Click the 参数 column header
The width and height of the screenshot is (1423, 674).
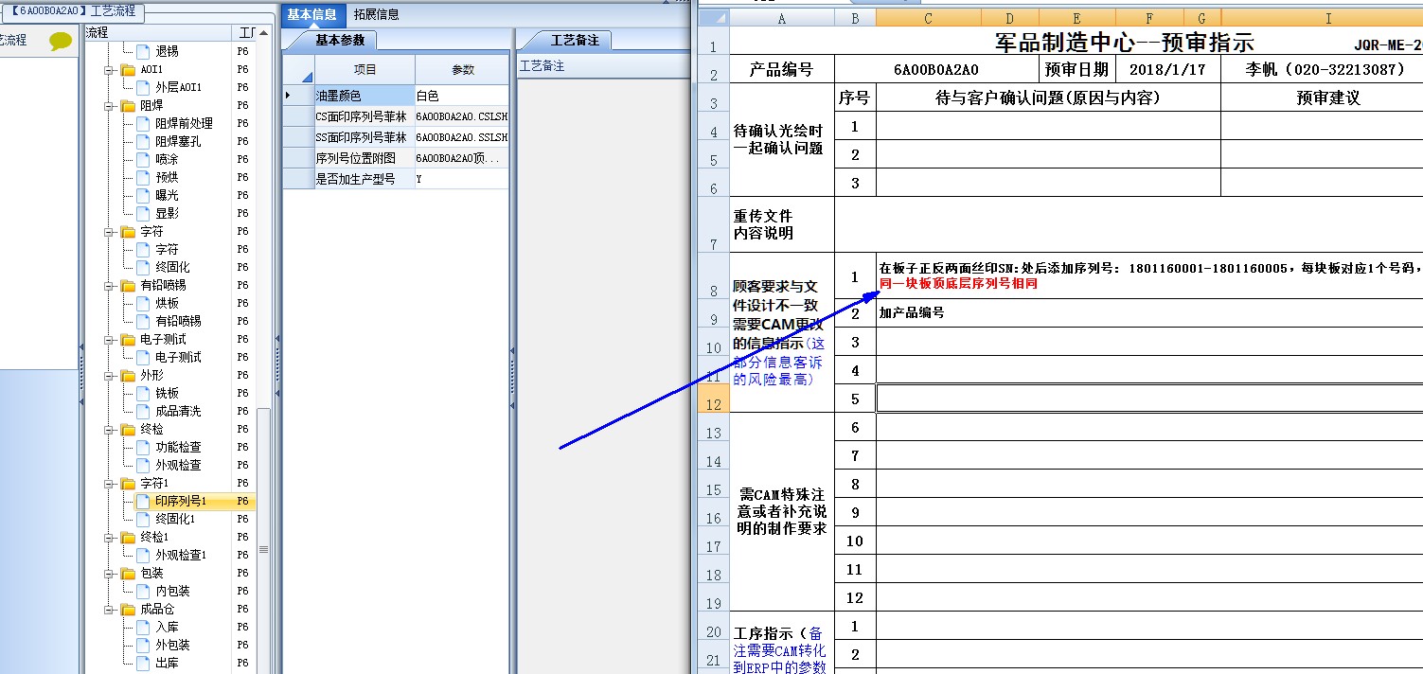point(462,70)
